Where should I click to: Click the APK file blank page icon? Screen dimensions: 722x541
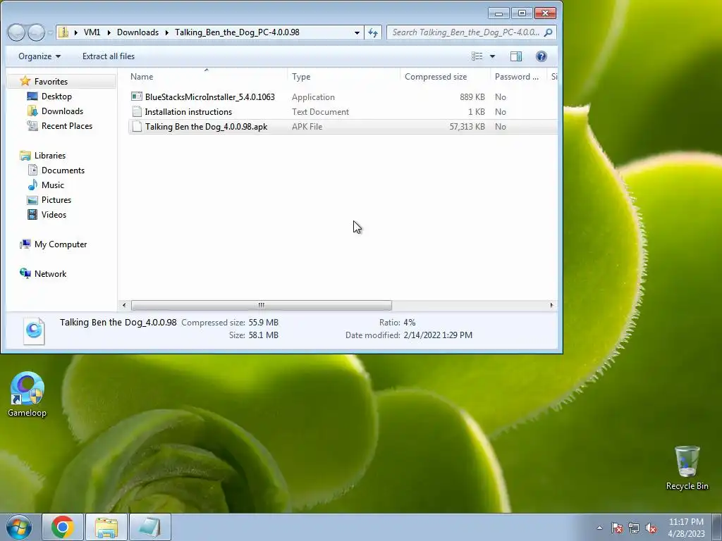[x=137, y=127]
